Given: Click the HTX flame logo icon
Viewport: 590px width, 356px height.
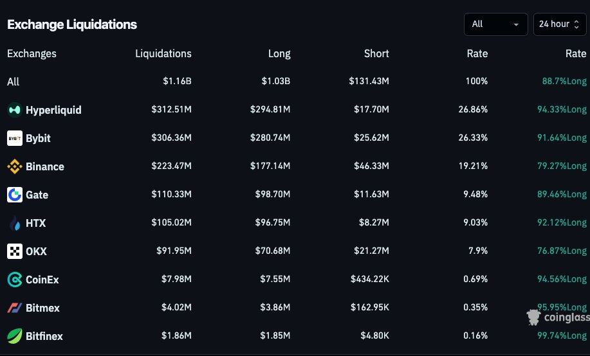Looking at the screenshot, I should click(14, 223).
